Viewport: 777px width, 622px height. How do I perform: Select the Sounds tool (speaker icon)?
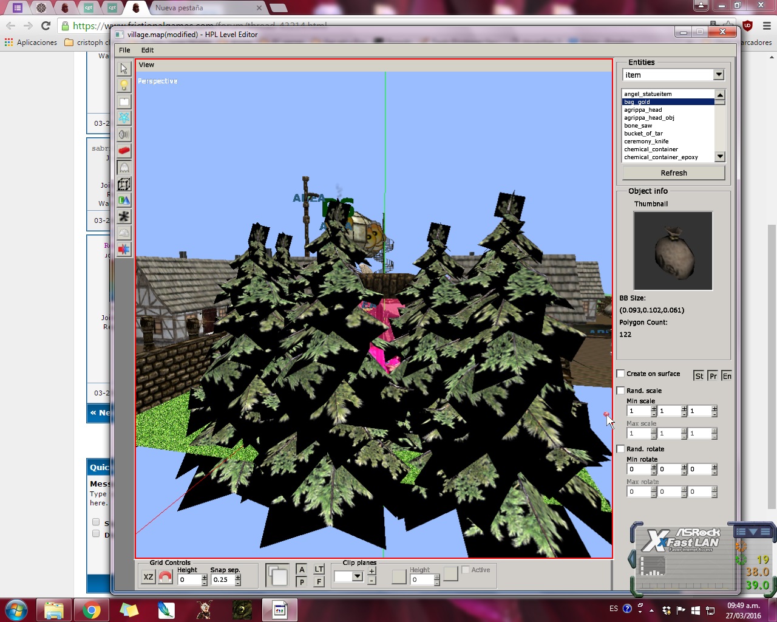pyautogui.click(x=124, y=134)
